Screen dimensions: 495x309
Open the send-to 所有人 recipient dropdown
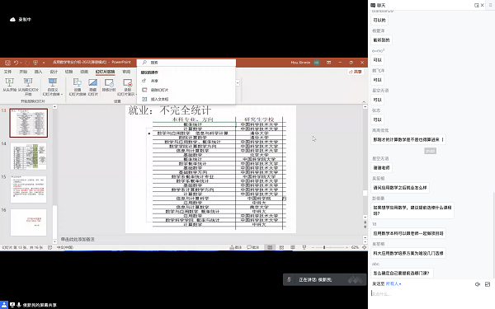[394, 284]
